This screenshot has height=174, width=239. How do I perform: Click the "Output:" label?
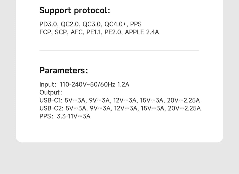[x=51, y=92]
